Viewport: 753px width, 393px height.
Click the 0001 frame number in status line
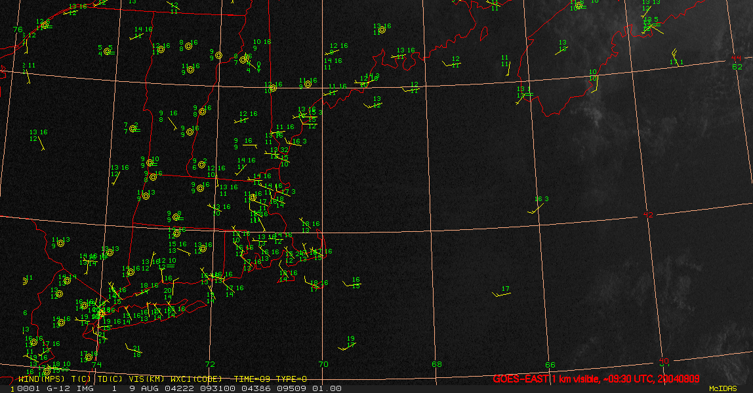[x=29, y=388]
